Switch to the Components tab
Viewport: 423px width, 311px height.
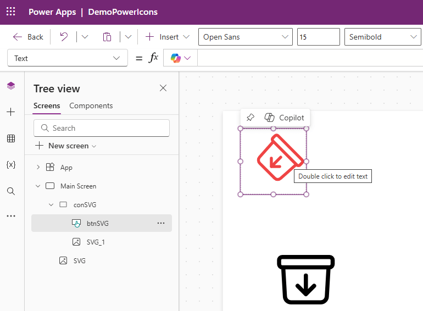click(91, 105)
